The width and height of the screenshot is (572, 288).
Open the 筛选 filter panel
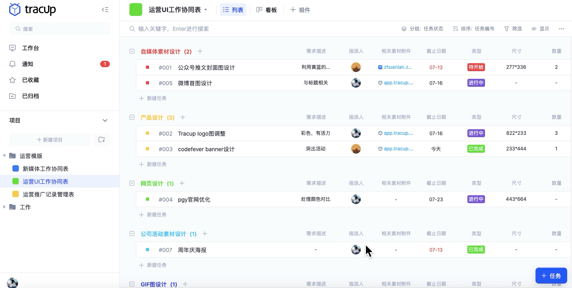(x=513, y=28)
